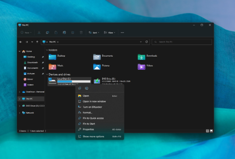Choose Properties from context menu
Image resolution: width=235 pixels, height=159 pixels.
[100, 129]
